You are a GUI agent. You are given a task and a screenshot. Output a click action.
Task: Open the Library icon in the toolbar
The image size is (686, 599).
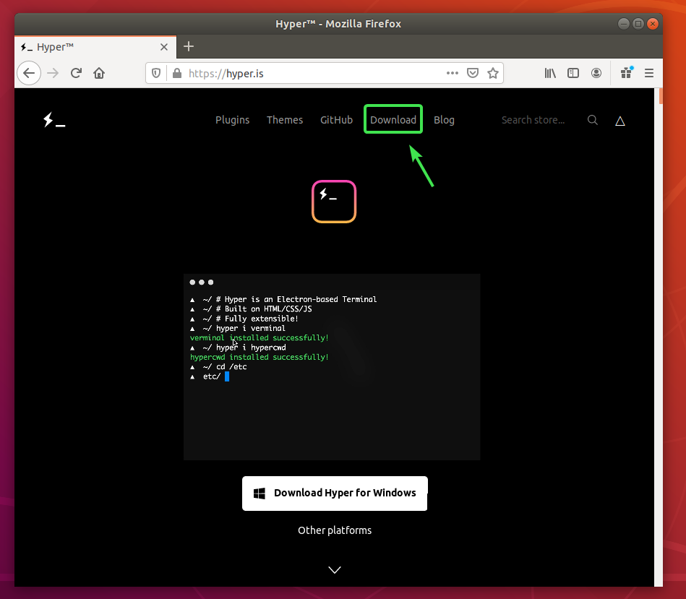point(550,73)
